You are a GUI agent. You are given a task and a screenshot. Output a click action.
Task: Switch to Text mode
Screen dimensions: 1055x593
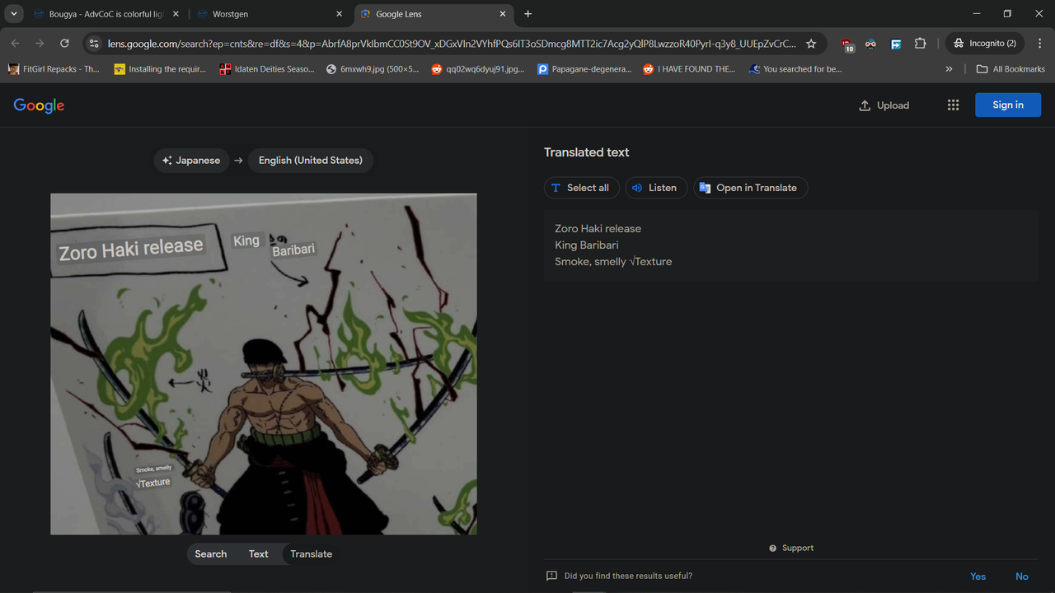point(259,554)
